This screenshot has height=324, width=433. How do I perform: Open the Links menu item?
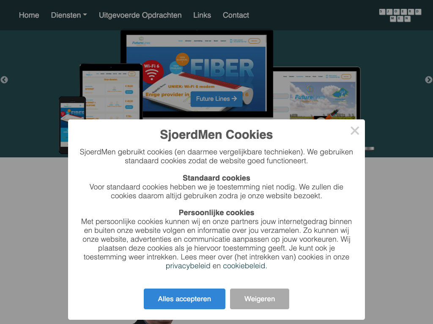(202, 15)
